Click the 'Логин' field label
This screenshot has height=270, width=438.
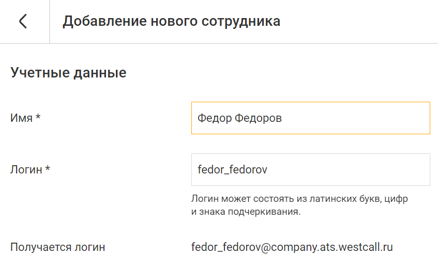[x=26, y=169]
